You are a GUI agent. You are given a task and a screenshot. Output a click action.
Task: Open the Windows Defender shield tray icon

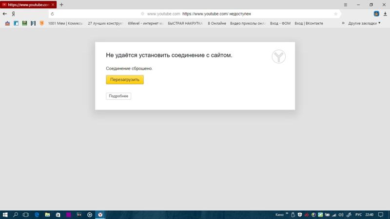coord(300,215)
